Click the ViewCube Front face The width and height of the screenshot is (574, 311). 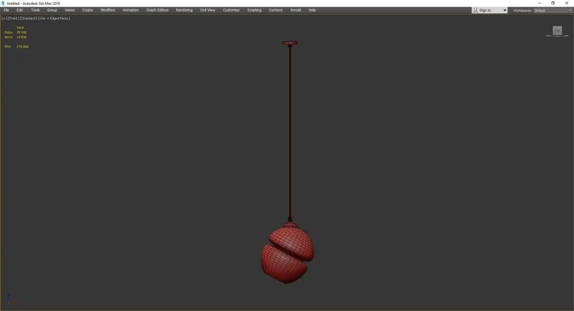click(x=557, y=30)
